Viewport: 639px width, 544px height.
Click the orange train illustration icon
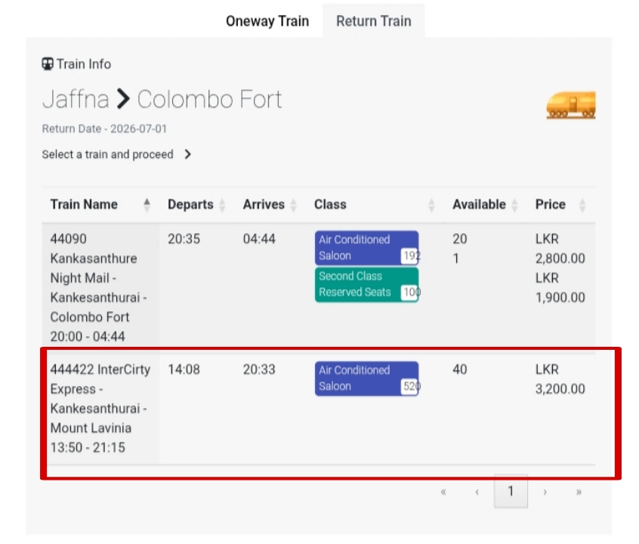(x=570, y=105)
